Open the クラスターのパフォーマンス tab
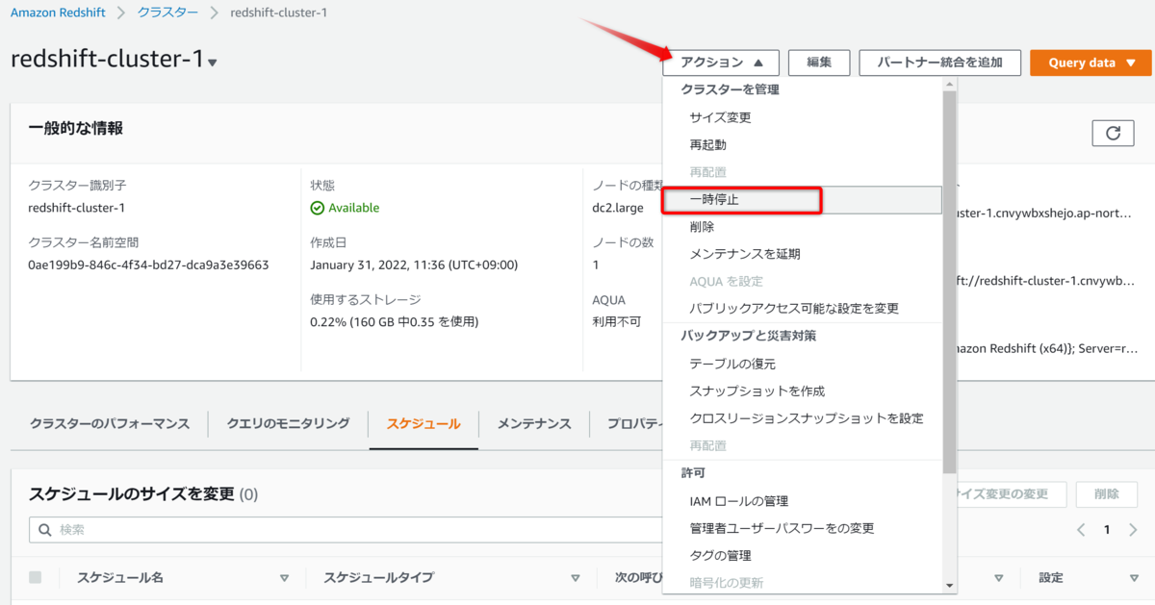 tap(110, 423)
